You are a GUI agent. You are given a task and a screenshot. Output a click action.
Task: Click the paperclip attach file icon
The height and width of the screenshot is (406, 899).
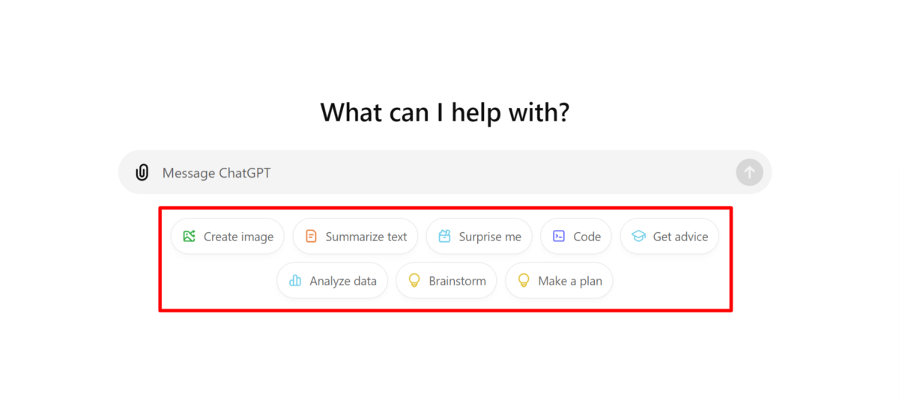[x=142, y=173]
